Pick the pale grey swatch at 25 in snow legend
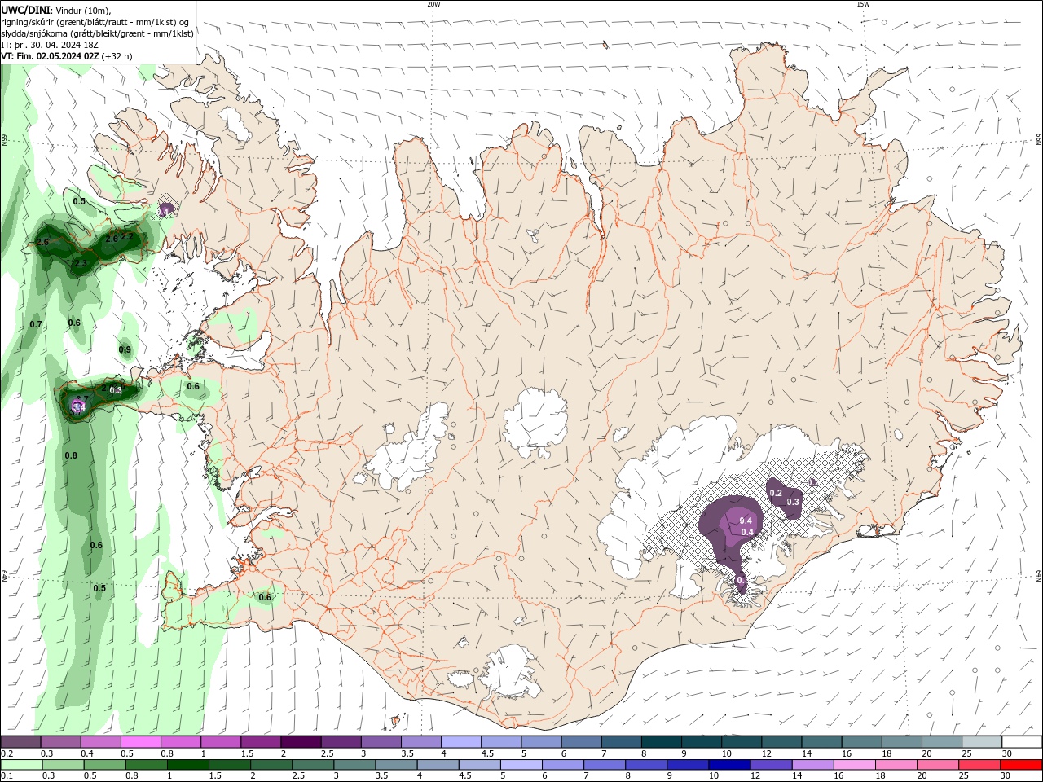The image size is (1043, 782). pos(982,742)
